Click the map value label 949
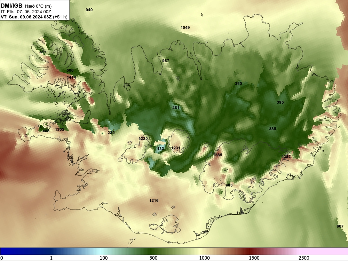This screenshot has width=348, height=261. pyautogui.click(x=89, y=10)
